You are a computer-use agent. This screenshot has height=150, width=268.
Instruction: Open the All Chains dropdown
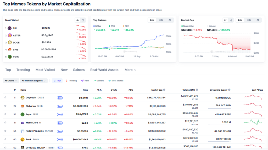[x=10, y=81]
